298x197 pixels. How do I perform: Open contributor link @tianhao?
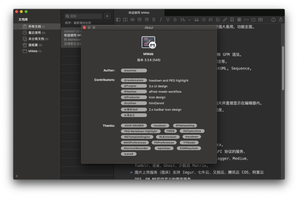(134, 92)
